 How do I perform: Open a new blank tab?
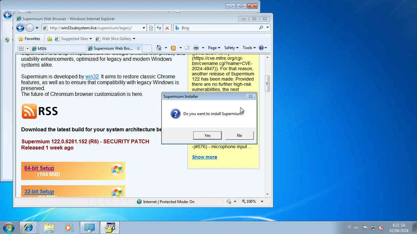click(147, 48)
